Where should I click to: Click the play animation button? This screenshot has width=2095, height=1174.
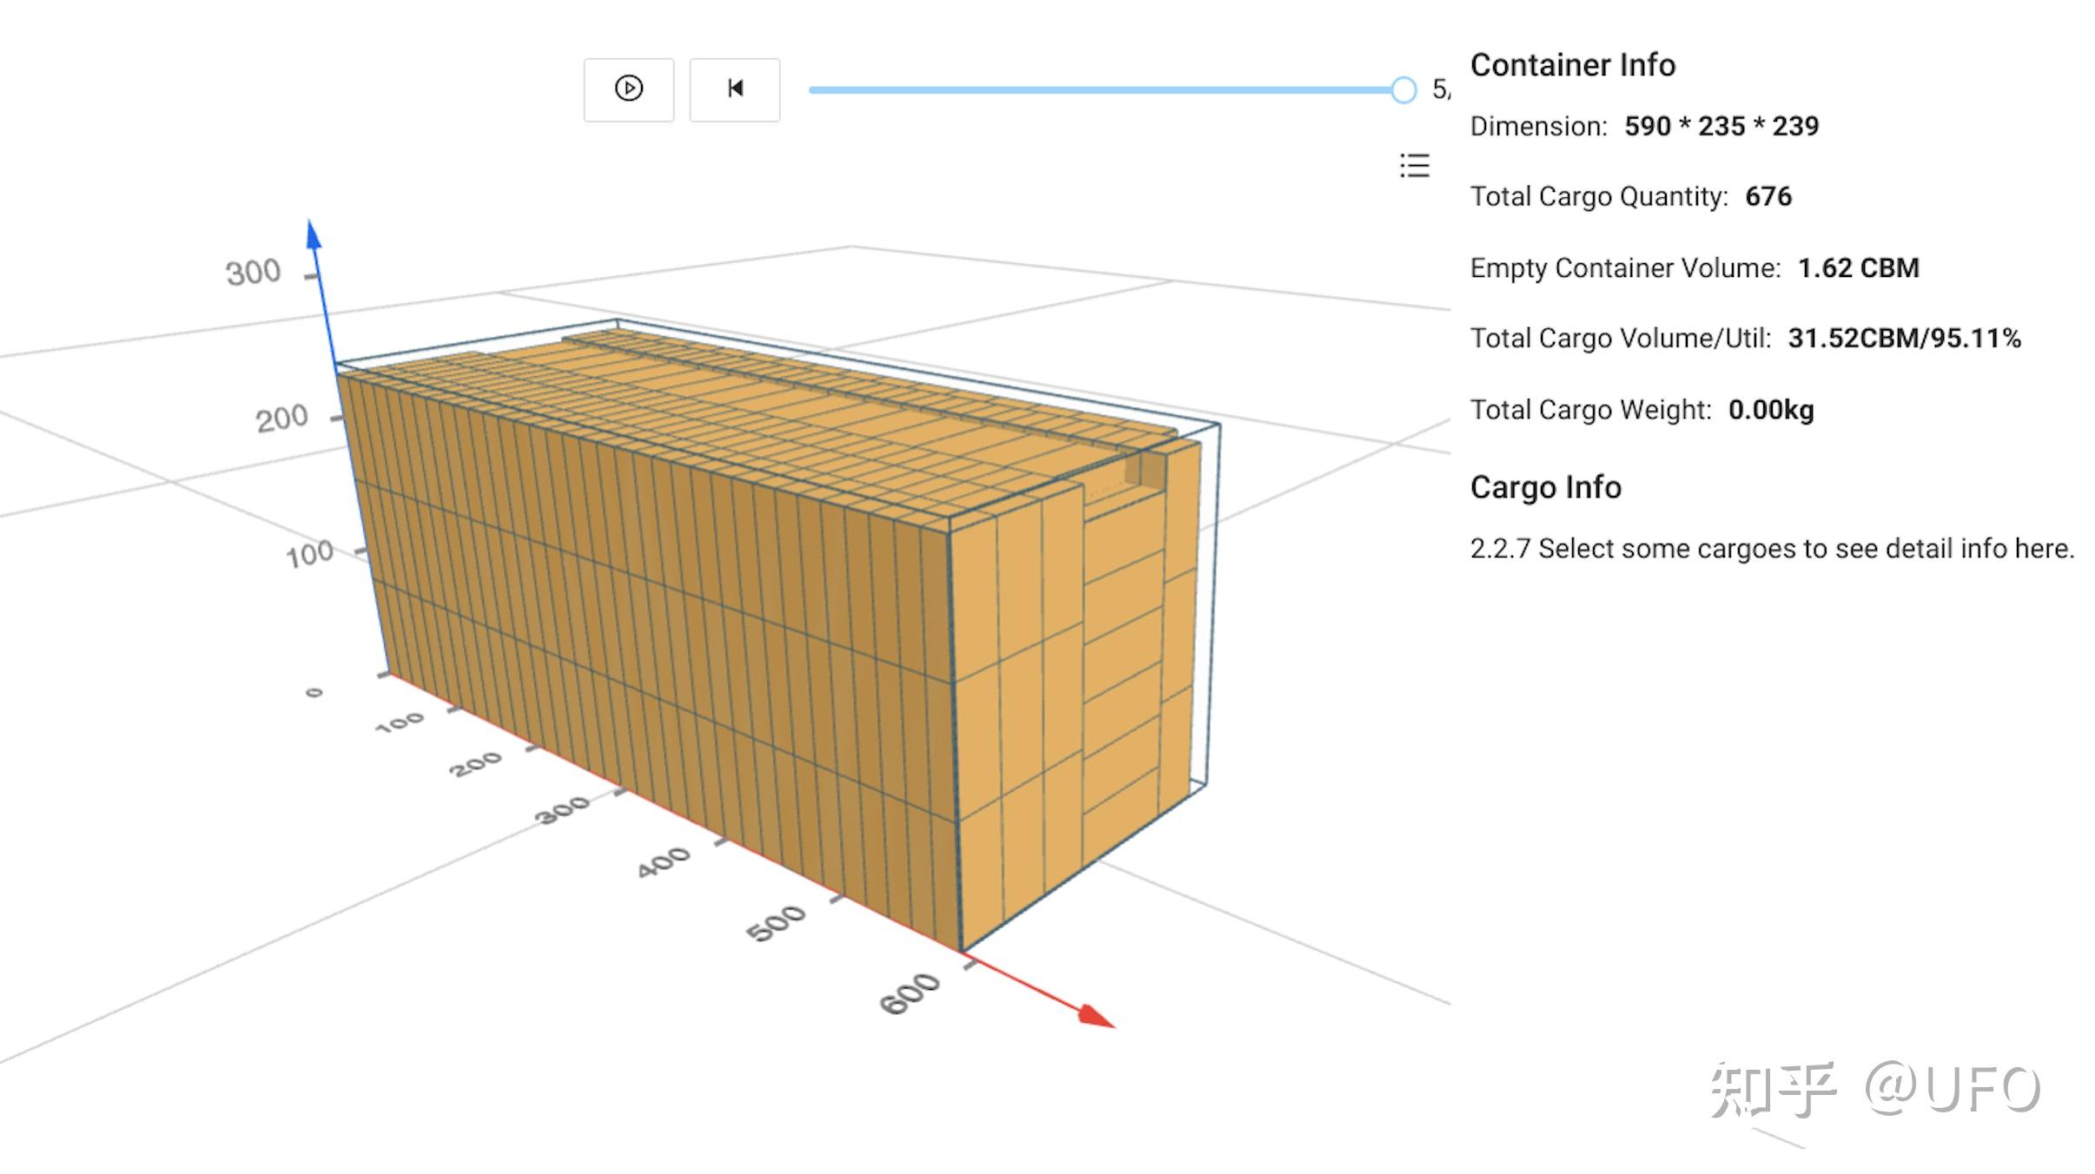pyautogui.click(x=628, y=89)
